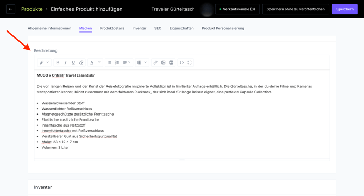Click the description paragraph text
Image resolution: width=364 pixels, height=196 pixels.
[174, 89]
